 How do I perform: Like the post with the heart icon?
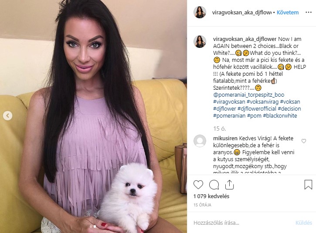(x=198, y=185)
